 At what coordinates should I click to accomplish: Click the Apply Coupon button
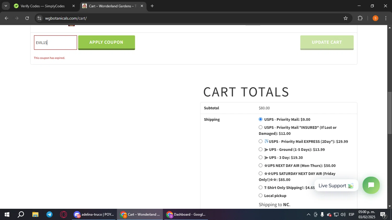[106, 42]
